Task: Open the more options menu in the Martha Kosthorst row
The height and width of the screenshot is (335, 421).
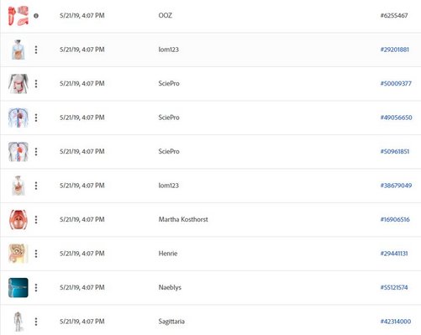Action: (x=36, y=220)
